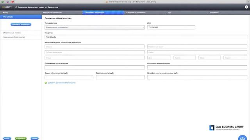Image resolution: width=250 pixels, height=140 pixels.
Task: Focus the Сумма обязательства (руб.) field
Action: point(69,77)
